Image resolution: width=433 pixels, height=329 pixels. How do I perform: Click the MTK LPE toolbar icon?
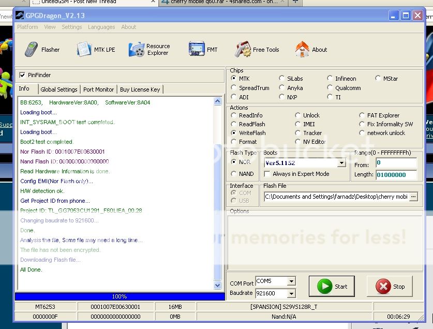click(x=84, y=50)
